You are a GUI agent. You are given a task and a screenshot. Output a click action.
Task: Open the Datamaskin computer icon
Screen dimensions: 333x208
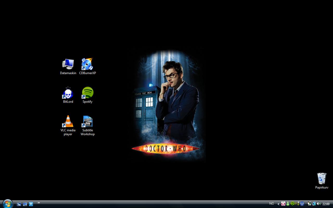click(x=68, y=64)
